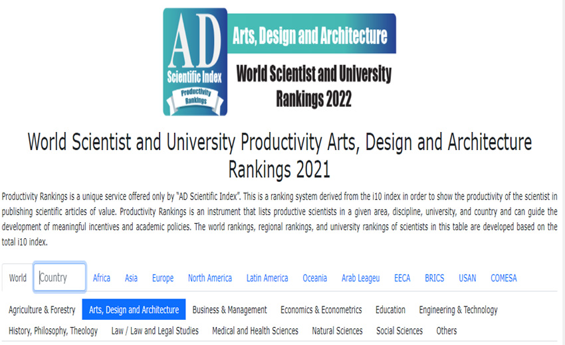Viewport: 565px width, 345px height.
Task: Click the highlighted Arts, Design and Architecture button
Action: click(x=134, y=310)
